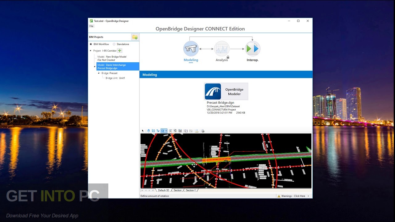This screenshot has width=395, height=222.
Task: Select the Bridge: Precast tree item
Action: point(110,73)
